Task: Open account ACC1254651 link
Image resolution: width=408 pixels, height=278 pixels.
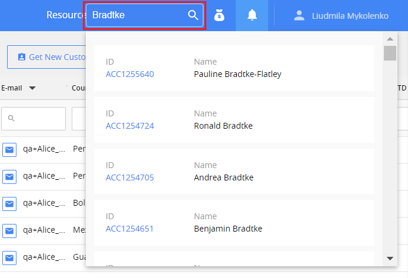Action: pyautogui.click(x=130, y=229)
